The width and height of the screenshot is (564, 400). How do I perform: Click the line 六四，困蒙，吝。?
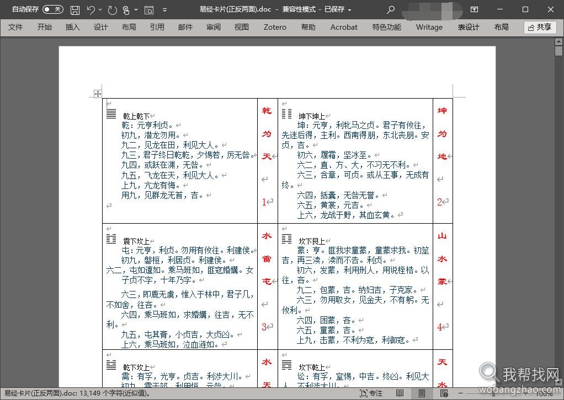(x=327, y=320)
